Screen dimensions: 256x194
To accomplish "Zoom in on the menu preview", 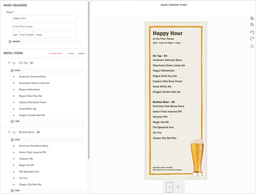I will tap(252, 18).
